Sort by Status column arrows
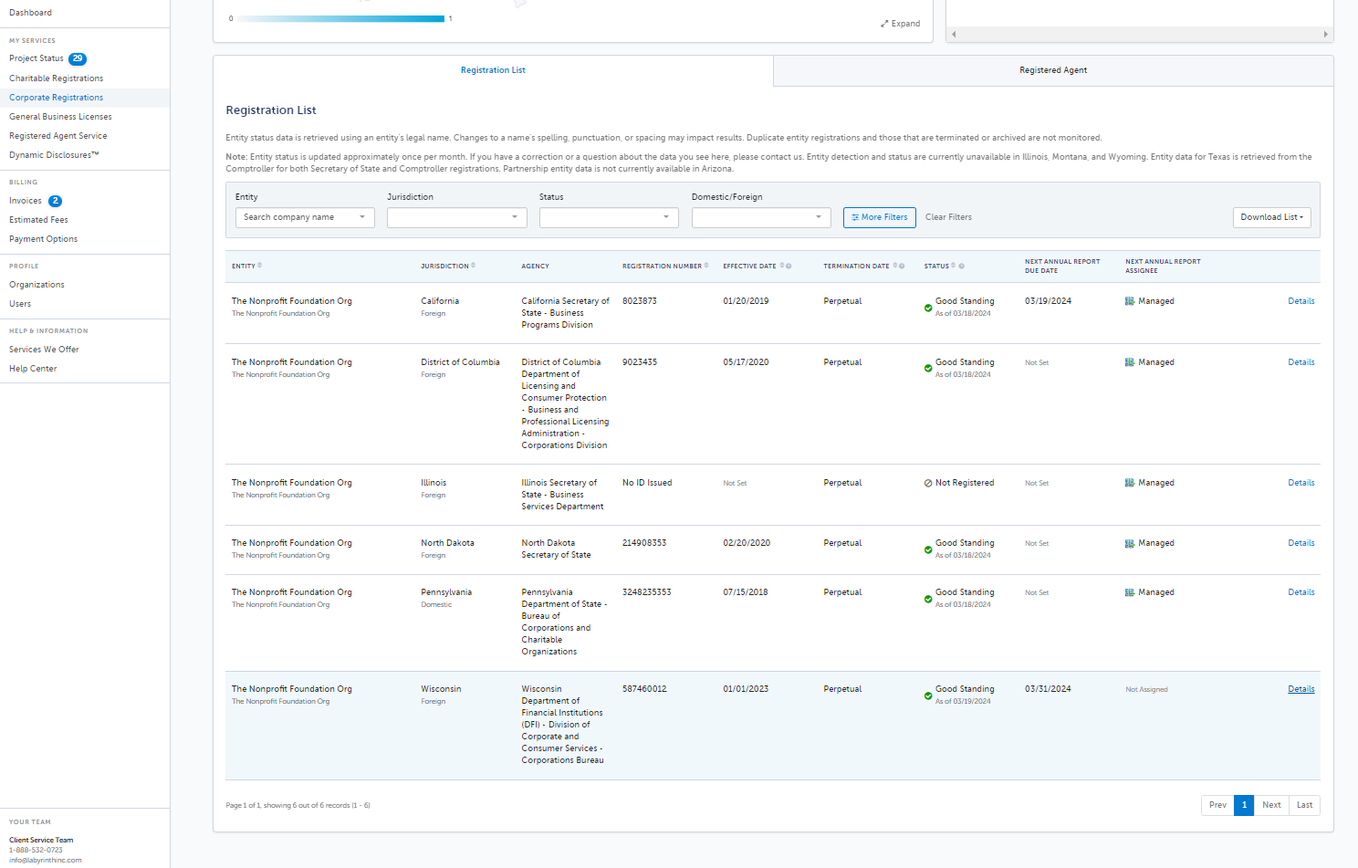Screen dimensions: 1358x868 pyautogui.click(x=954, y=266)
